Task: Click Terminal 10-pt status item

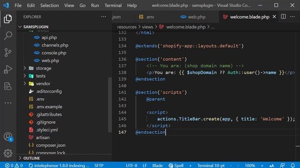Action: pos(211,166)
